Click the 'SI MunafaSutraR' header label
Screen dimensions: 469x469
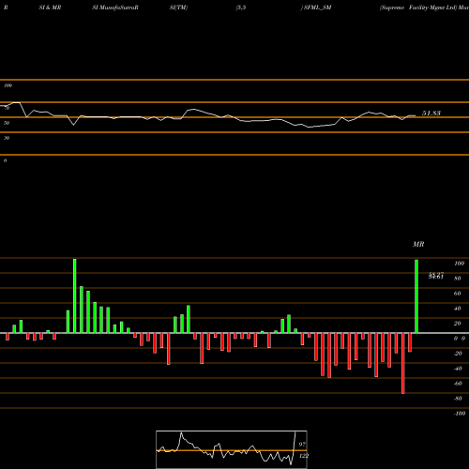pos(115,8)
